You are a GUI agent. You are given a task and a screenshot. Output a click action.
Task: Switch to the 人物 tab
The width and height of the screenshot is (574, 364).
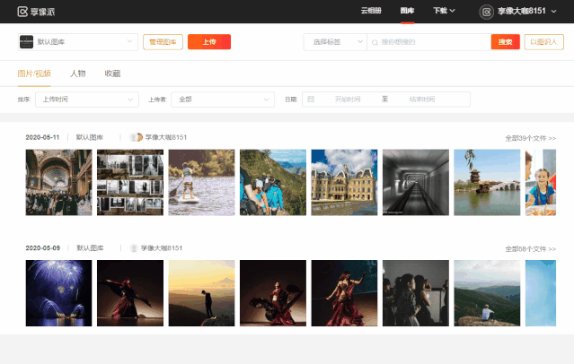78,73
